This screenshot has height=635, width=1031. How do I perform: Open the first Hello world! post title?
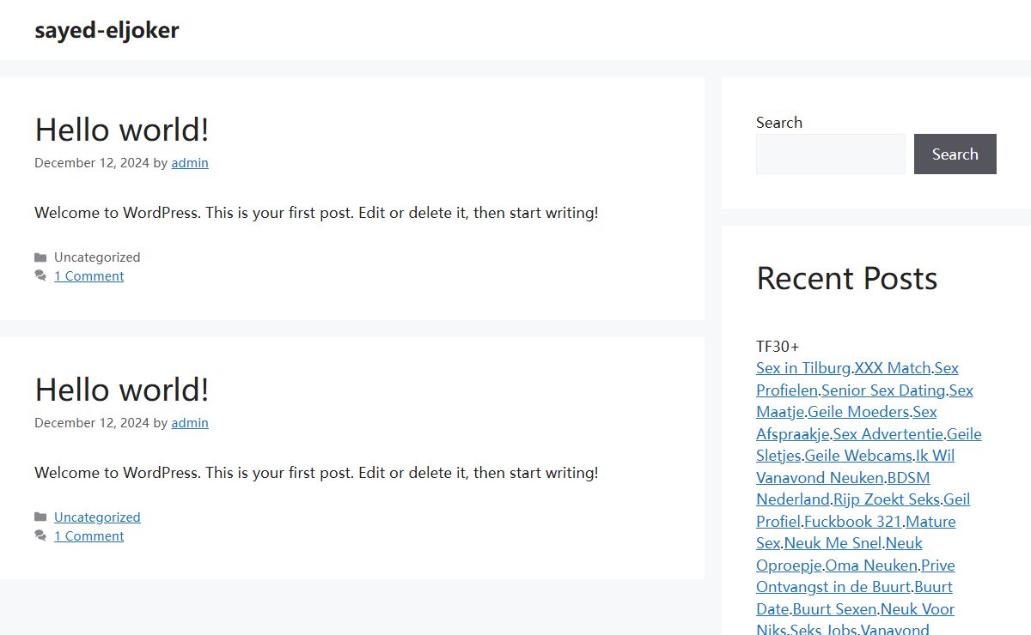pos(122,130)
